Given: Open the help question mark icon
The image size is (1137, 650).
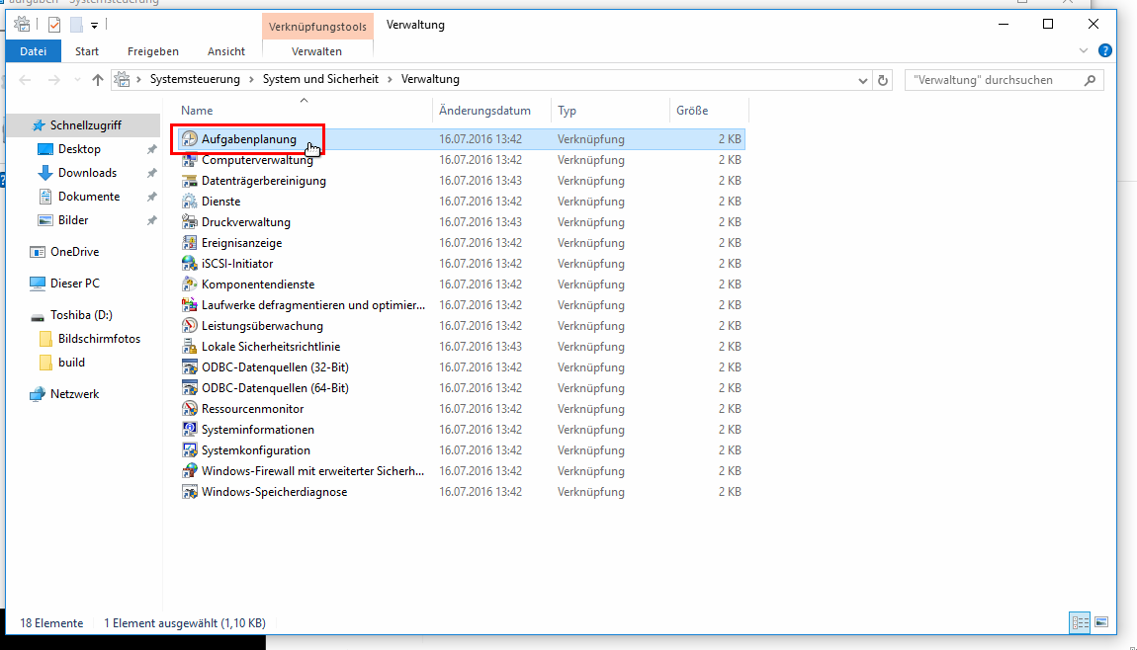Looking at the screenshot, I should tap(1105, 50).
